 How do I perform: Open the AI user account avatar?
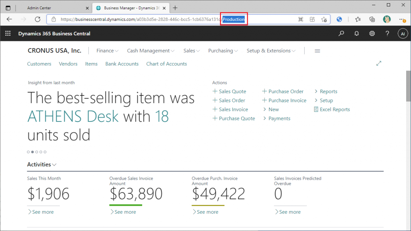click(403, 34)
